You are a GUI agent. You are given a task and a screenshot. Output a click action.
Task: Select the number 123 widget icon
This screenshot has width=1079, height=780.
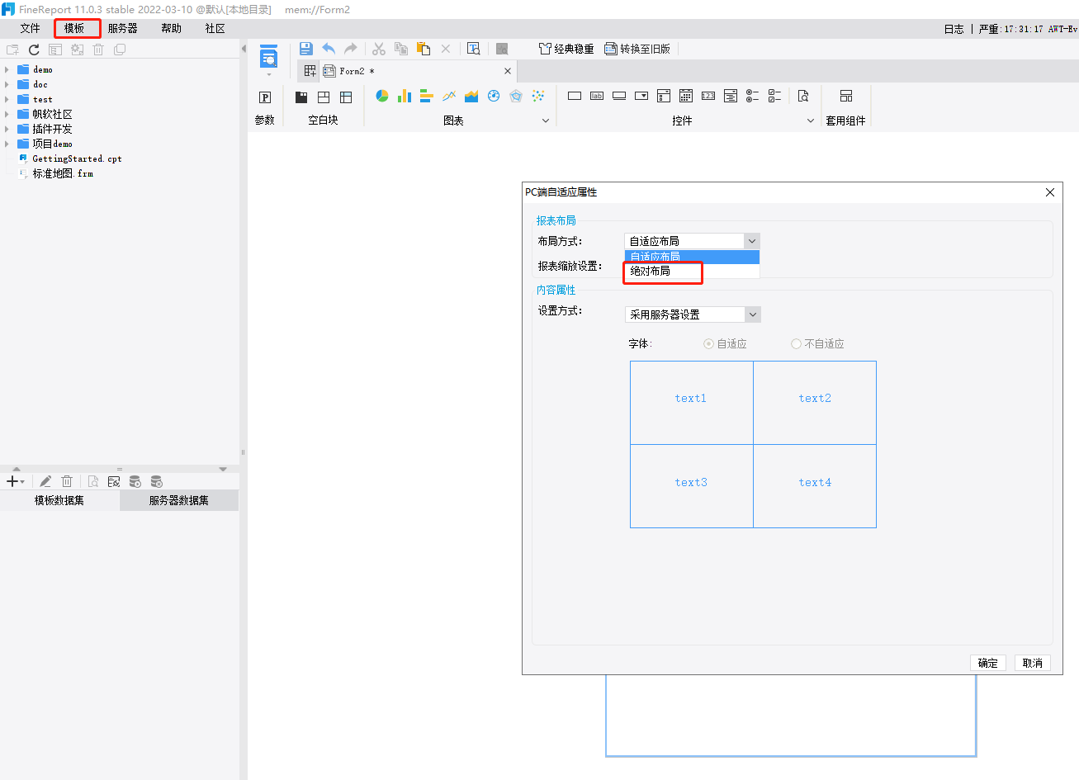pos(708,96)
